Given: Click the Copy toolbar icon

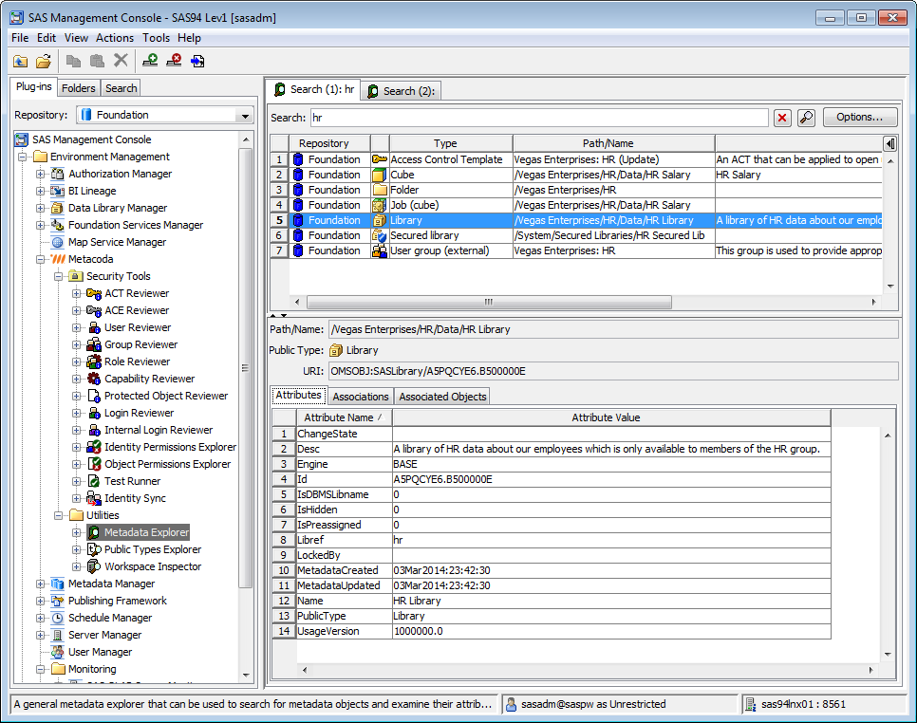Looking at the screenshot, I should pos(74,61).
